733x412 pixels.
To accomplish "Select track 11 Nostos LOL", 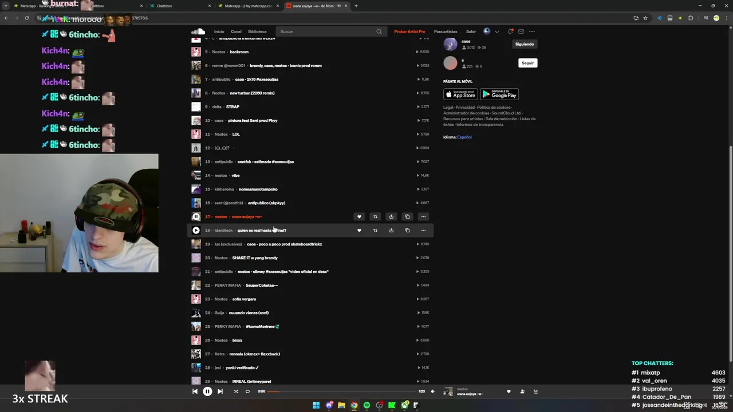I will (309, 134).
